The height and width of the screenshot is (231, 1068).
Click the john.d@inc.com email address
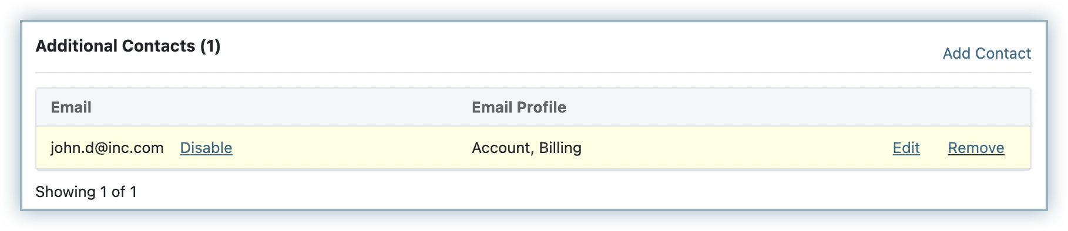107,148
